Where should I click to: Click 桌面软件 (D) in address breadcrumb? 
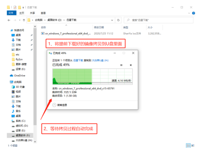(x=54, y=20)
